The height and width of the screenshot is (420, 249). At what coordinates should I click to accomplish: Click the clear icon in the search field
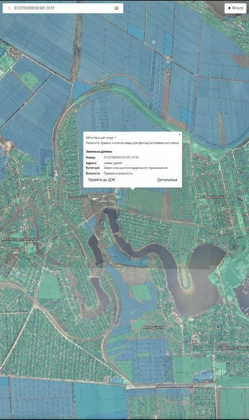(116, 8)
